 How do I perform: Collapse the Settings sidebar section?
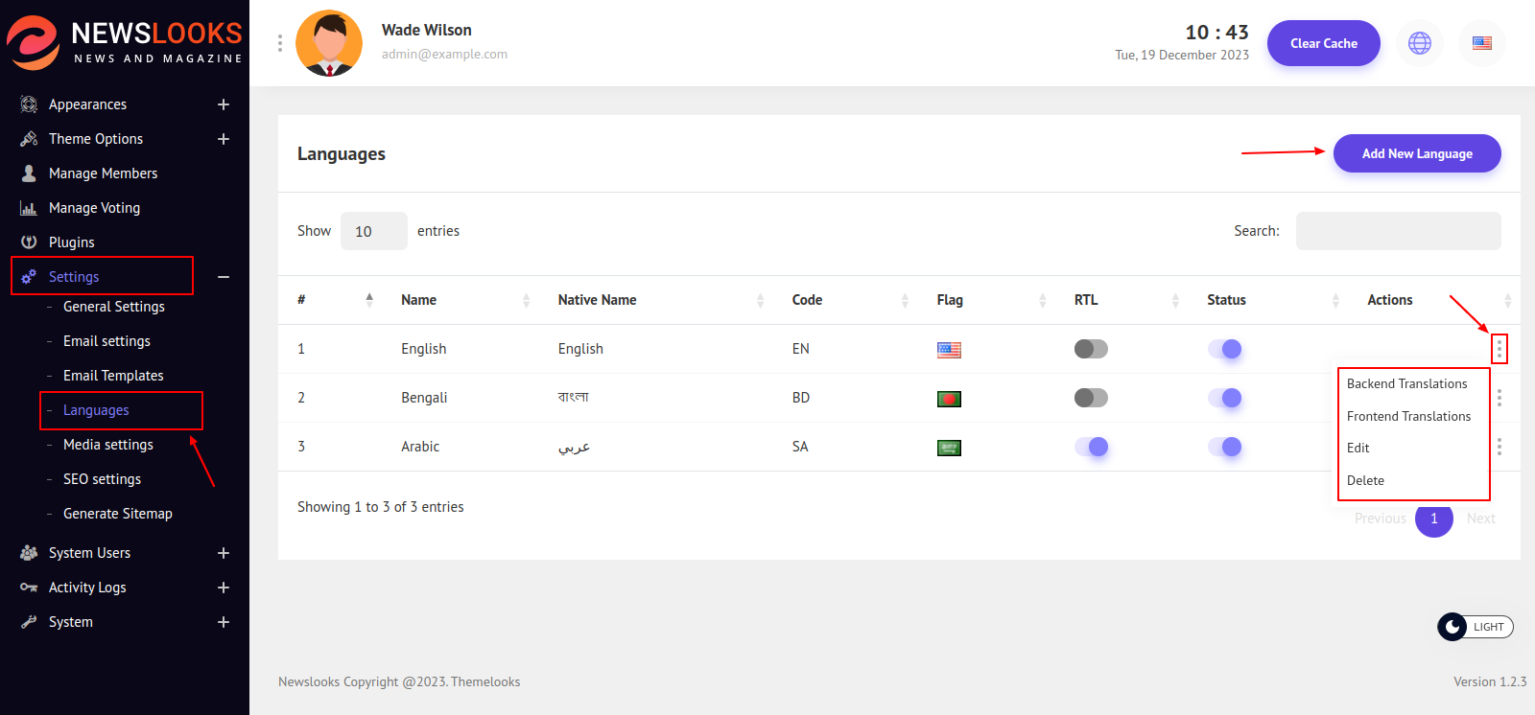click(223, 277)
